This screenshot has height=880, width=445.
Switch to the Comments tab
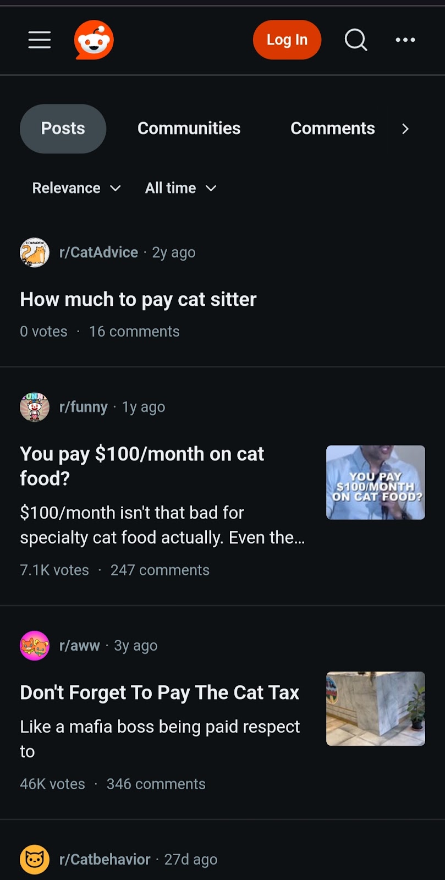332,129
